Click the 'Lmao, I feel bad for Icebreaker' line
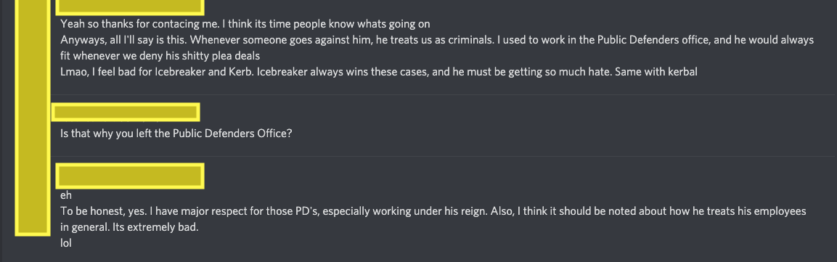 point(379,72)
